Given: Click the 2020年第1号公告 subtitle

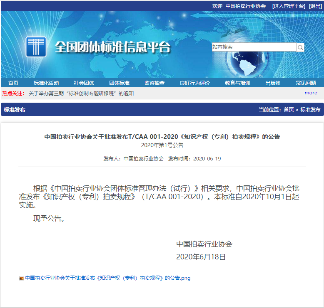Looking at the screenshot, I should click(162, 145).
